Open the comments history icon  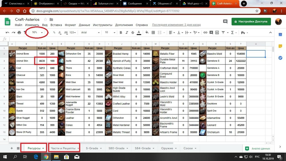click(x=225, y=21)
